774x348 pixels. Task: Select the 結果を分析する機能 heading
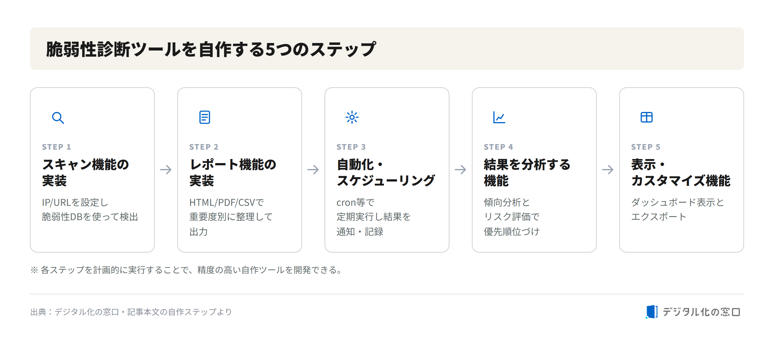(x=527, y=172)
